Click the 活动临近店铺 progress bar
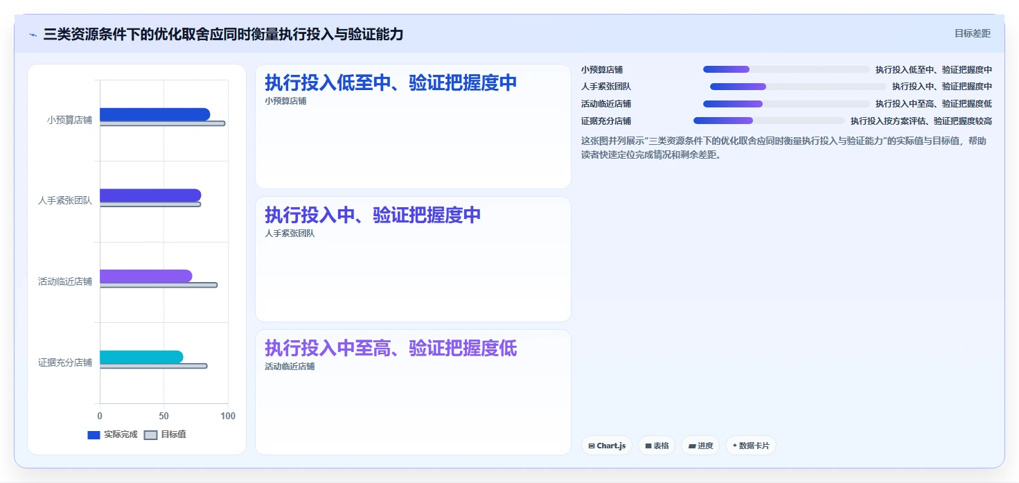1019x483 pixels. (x=786, y=104)
